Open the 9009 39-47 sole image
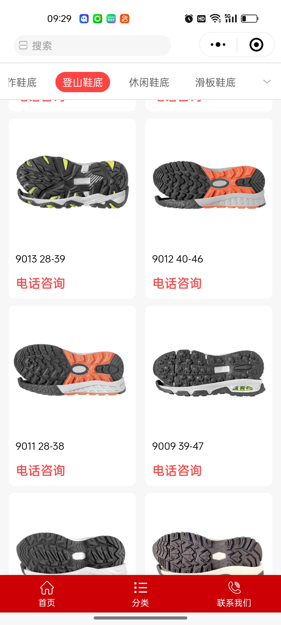Screen dimensions: 281x625 [209, 373]
